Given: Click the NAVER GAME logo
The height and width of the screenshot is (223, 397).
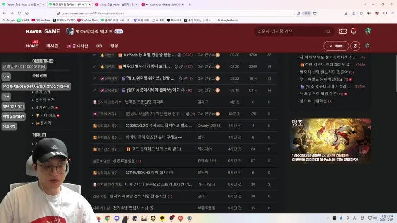Looking at the screenshot, I should [x=43, y=31].
